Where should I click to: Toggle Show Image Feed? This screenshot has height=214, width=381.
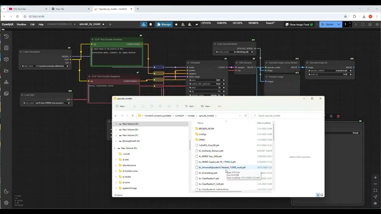tap(301, 25)
